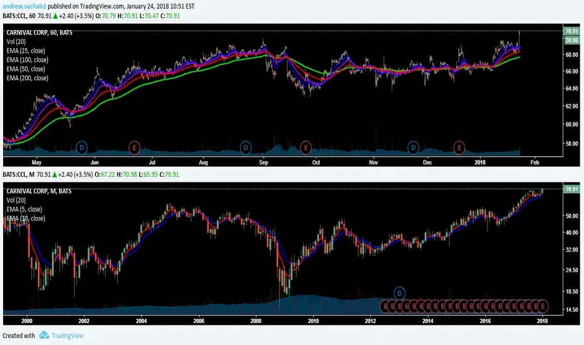Click the 24.50 label on the monthly price axis
Viewport: 584px width, 345px height.
pyautogui.click(x=571, y=270)
